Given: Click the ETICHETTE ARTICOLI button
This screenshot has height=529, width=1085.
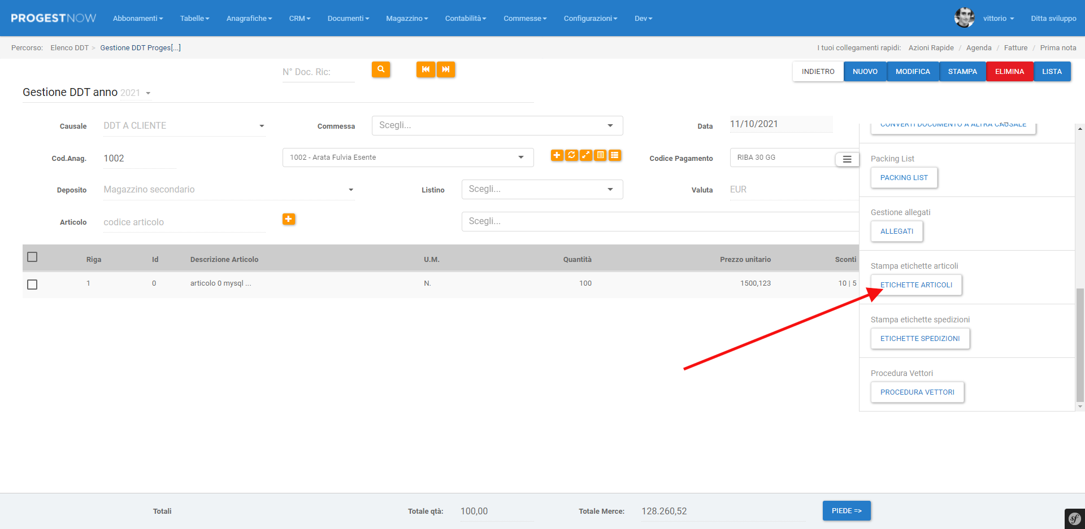Looking at the screenshot, I should pos(916,285).
